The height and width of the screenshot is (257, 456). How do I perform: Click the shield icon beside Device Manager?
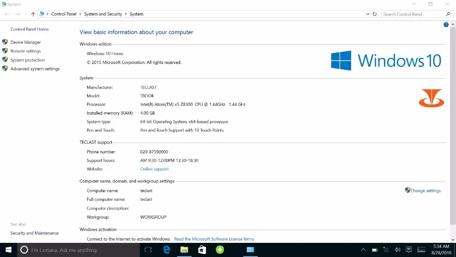pos(5,42)
